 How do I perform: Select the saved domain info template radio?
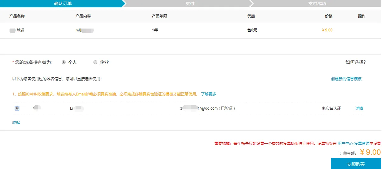click(17, 108)
